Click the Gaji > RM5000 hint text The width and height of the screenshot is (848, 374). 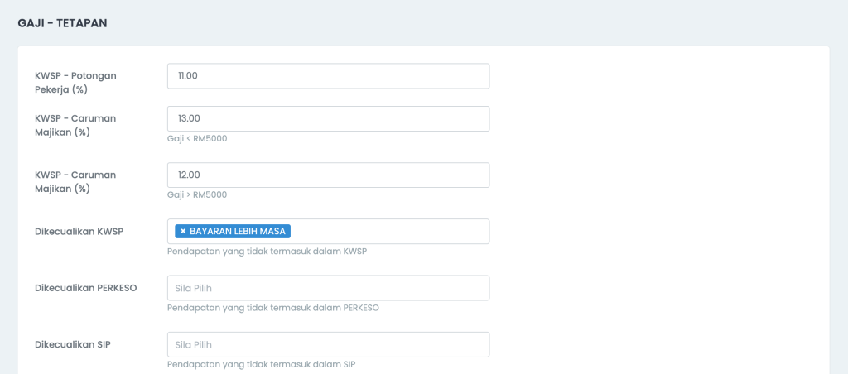point(197,194)
